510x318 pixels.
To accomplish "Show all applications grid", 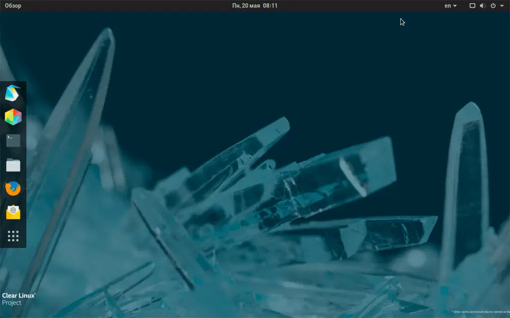I will pyautogui.click(x=13, y=236).
